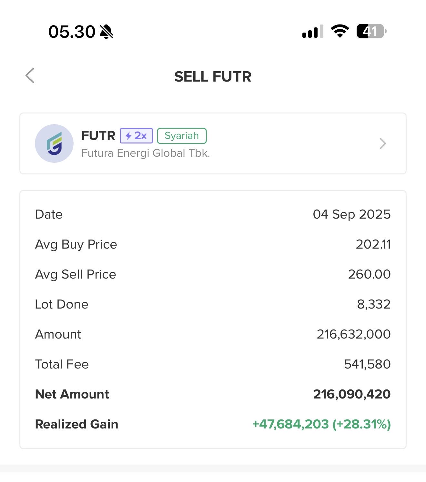Screen dimensions: 426x482
Task: Tap the Avg Sell Price row
Action: pos(213,274)
